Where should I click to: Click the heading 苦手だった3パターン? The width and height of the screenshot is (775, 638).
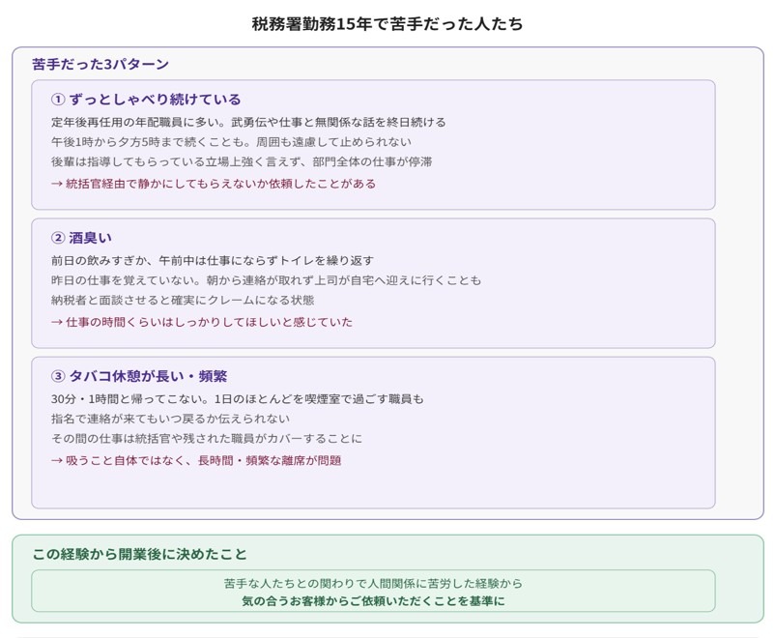(x=100, y=65)
